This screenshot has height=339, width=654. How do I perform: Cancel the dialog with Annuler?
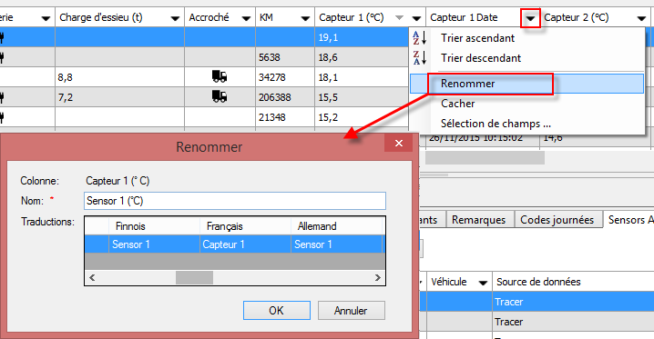point(352,310)
